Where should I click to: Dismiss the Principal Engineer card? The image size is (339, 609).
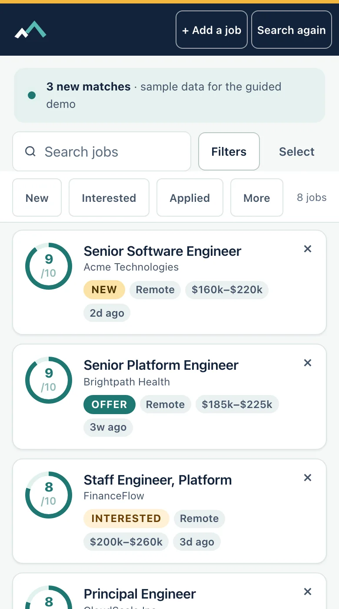(x=308, y=592)
